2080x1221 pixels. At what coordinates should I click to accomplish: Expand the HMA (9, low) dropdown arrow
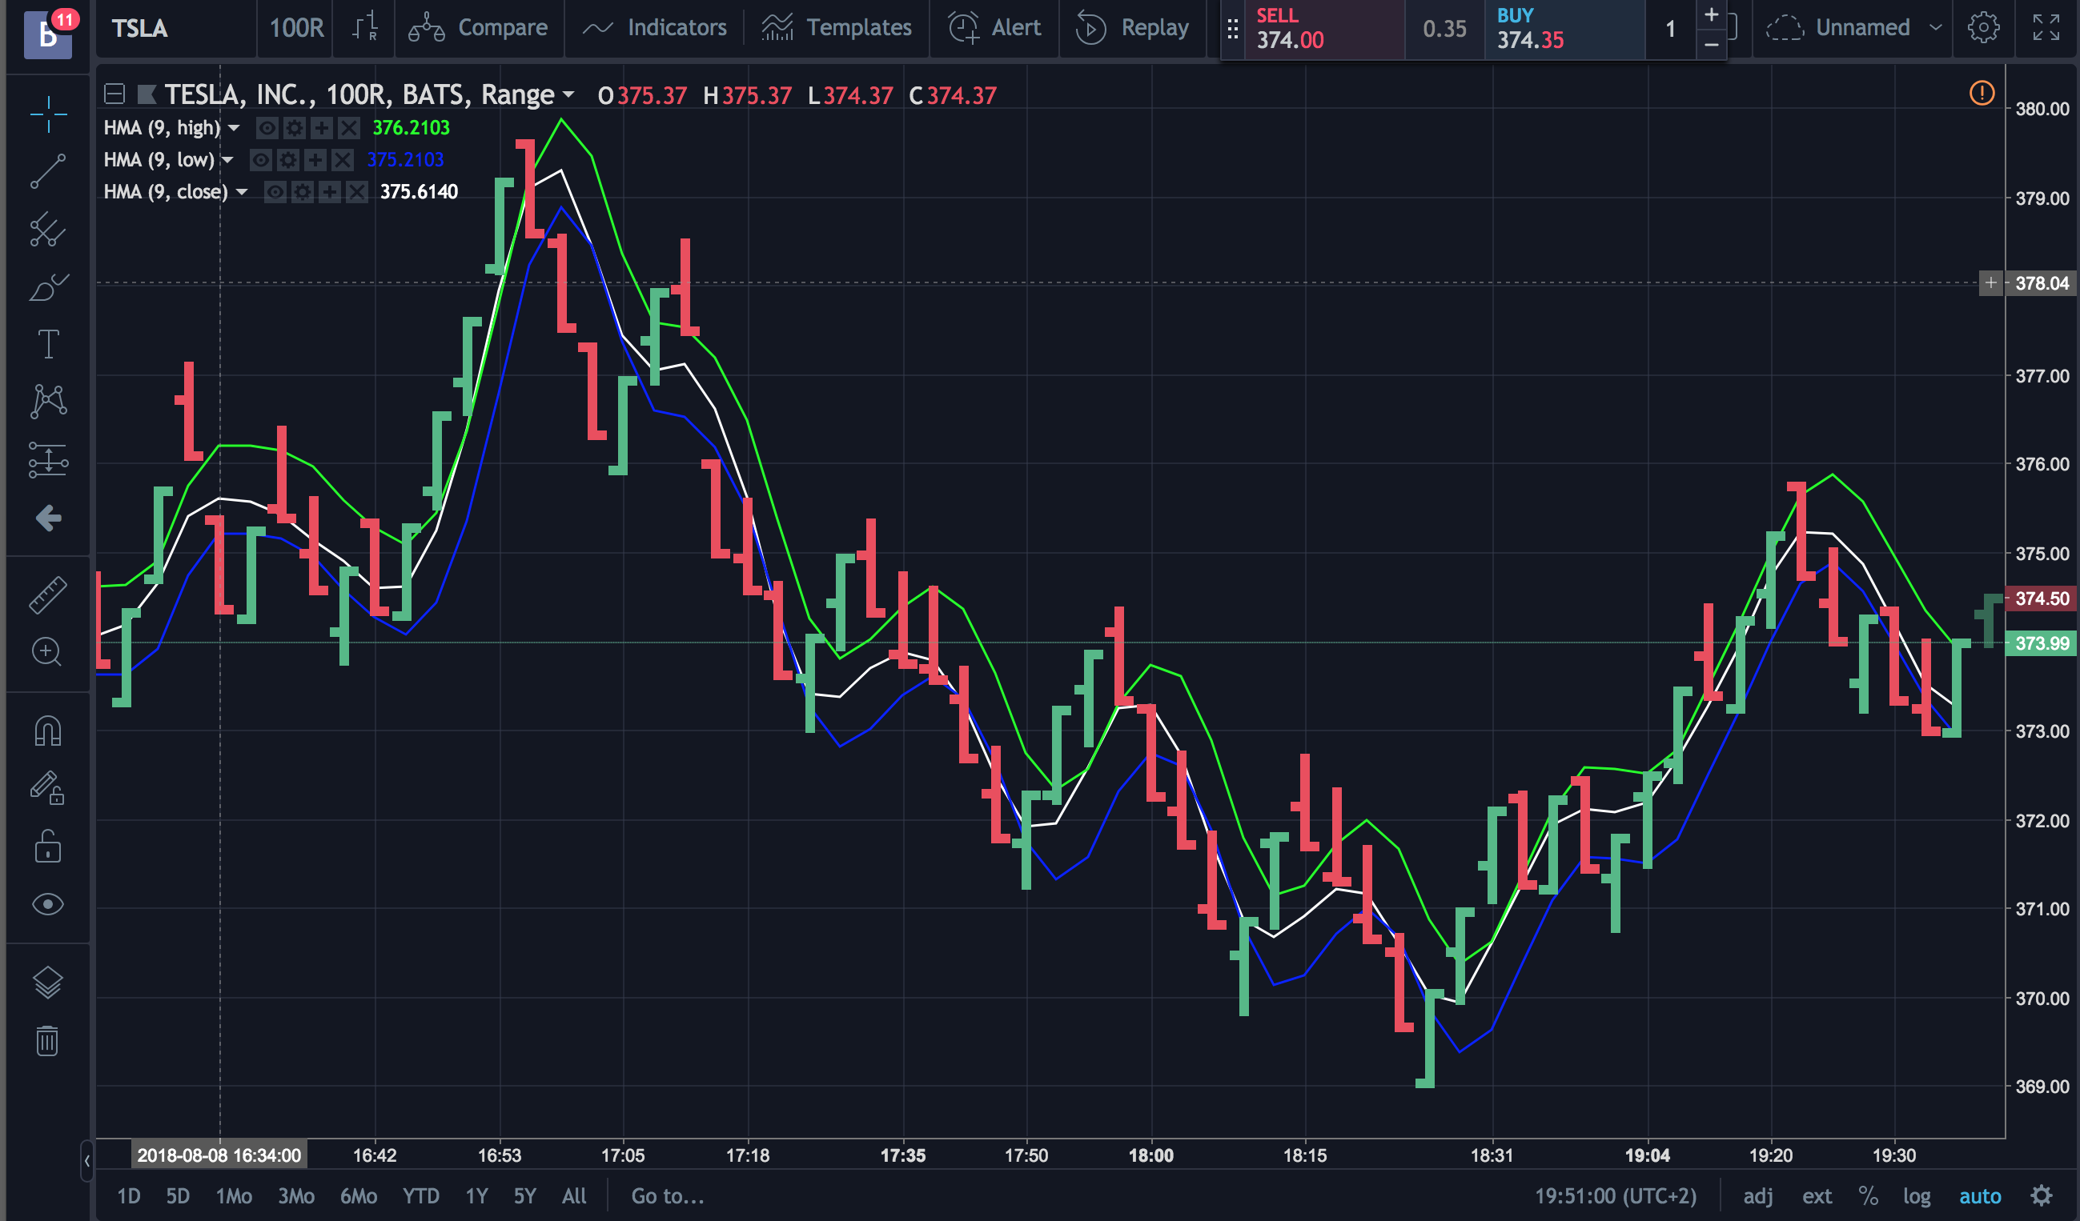pos(228,160)
